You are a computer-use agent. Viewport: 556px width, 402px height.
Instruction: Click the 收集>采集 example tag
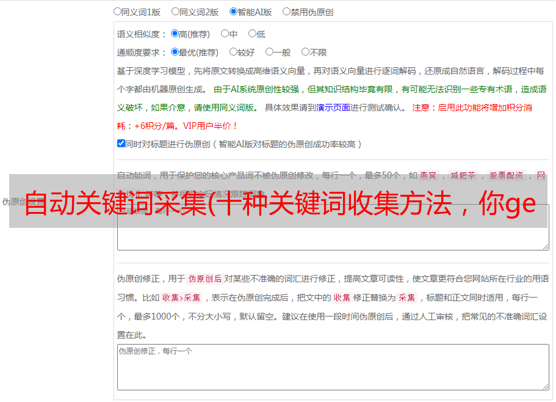pos(181,298)
